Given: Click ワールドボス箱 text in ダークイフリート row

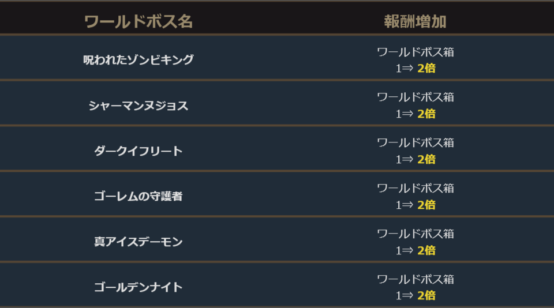Looking at the screenshot, I should [x=415, y=142].
